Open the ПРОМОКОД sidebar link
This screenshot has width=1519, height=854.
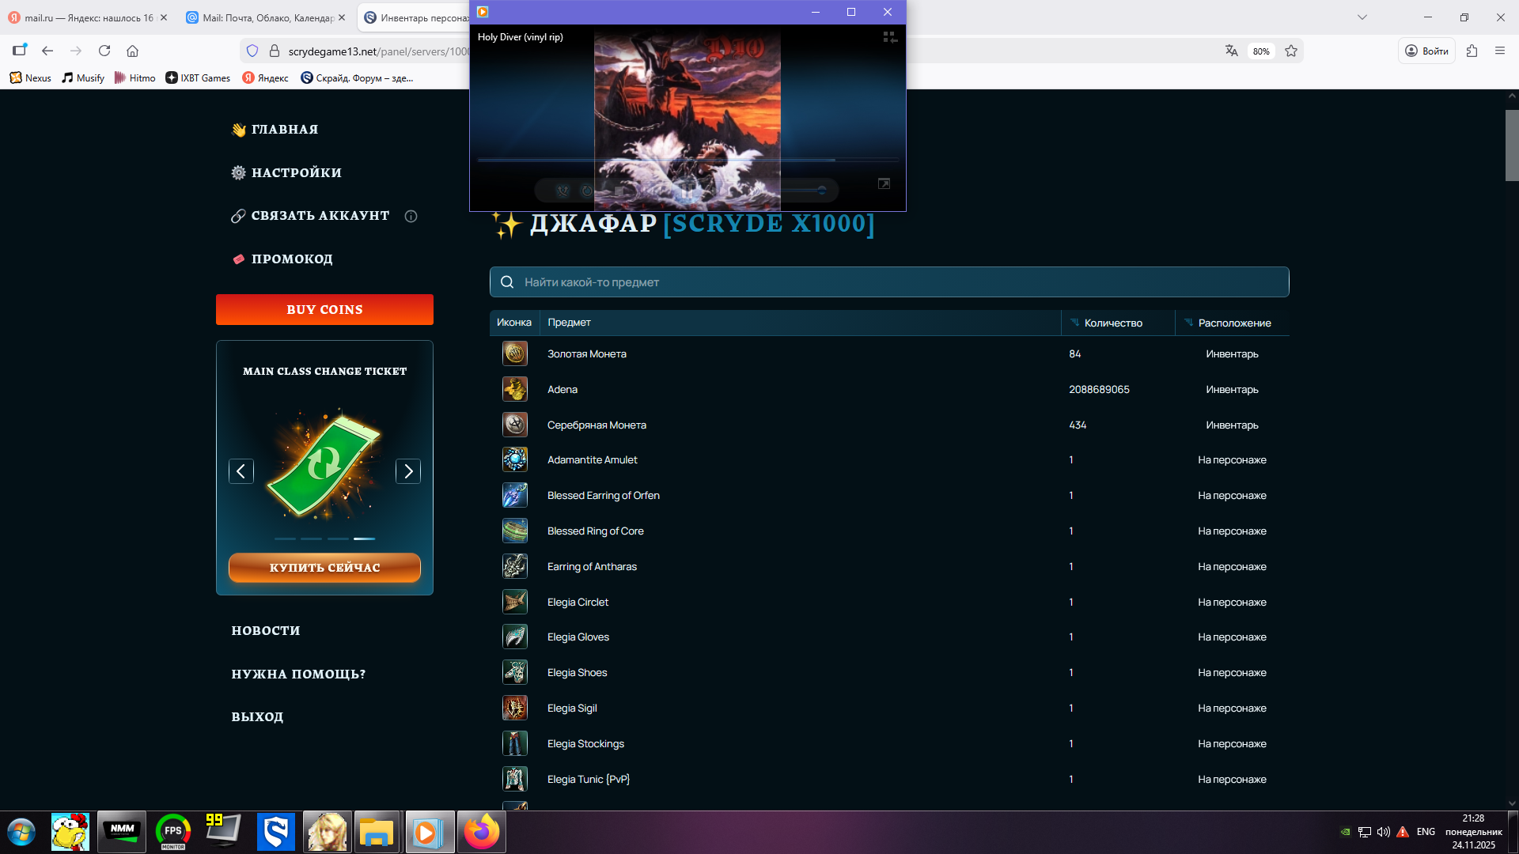[x=291, y=259]
